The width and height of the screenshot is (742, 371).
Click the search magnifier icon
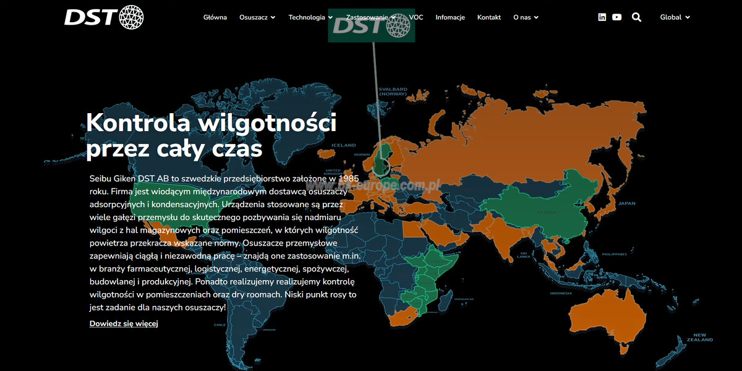pyautogui.click(x=636, y=17)
